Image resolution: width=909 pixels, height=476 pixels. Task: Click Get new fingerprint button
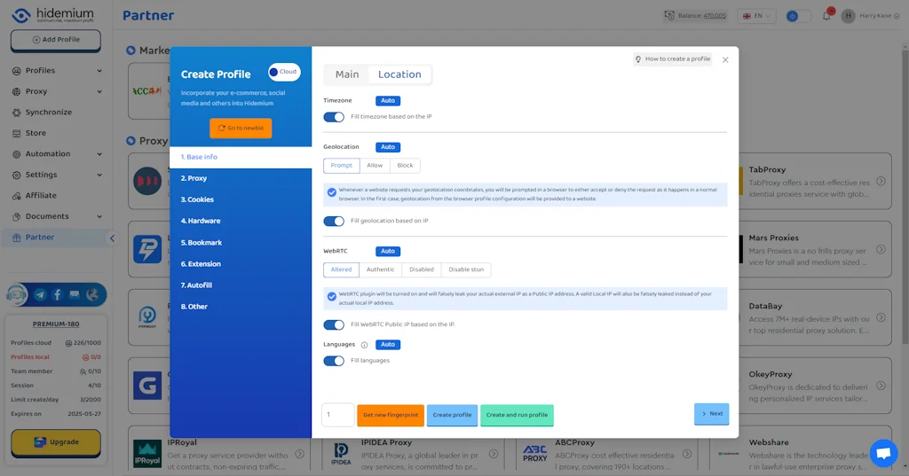(391, 415)
